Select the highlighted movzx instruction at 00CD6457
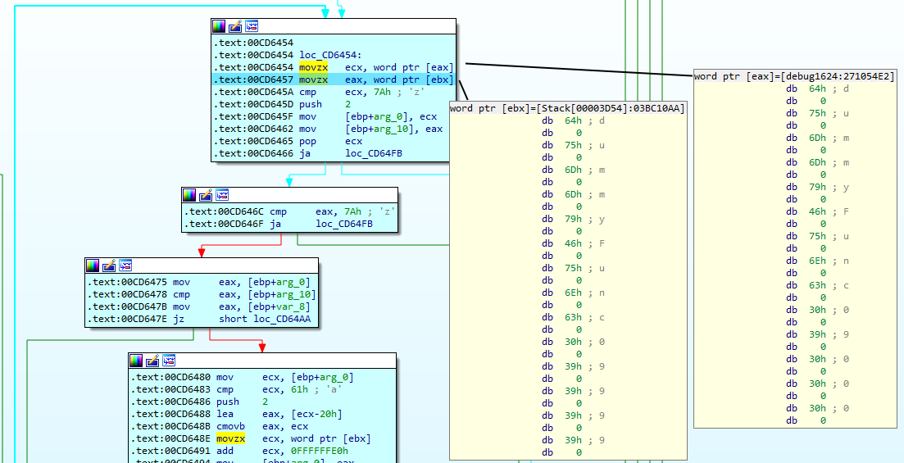The image size is (904, 463). (x=313, y=79)
